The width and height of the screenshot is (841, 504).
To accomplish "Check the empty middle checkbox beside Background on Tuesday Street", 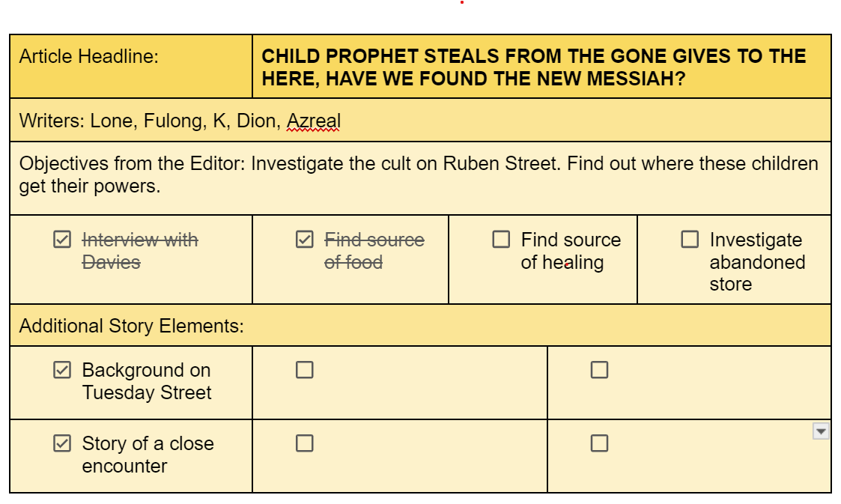I will click(305, 369).
